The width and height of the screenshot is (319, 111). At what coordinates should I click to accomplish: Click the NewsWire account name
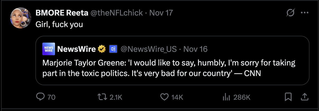pyautogui.click(x=76, y=49)
